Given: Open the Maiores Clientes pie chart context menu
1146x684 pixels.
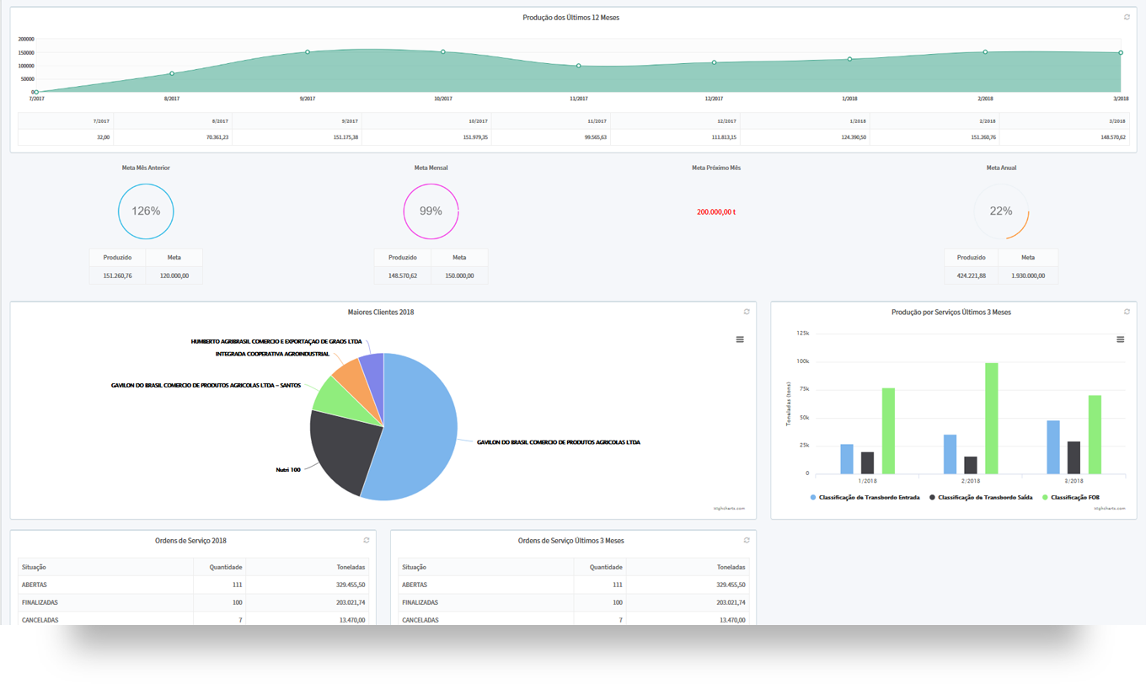Looking at the screenshot, I should click(x=740, y=339).
